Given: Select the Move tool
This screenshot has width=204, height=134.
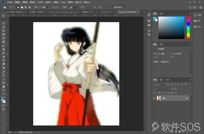Looking at the screenshot, I should pyautogui.click(x=4, y=16).
